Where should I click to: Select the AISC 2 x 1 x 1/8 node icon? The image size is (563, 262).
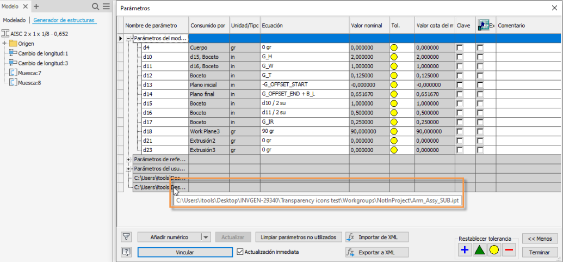(x=6, y=34)
